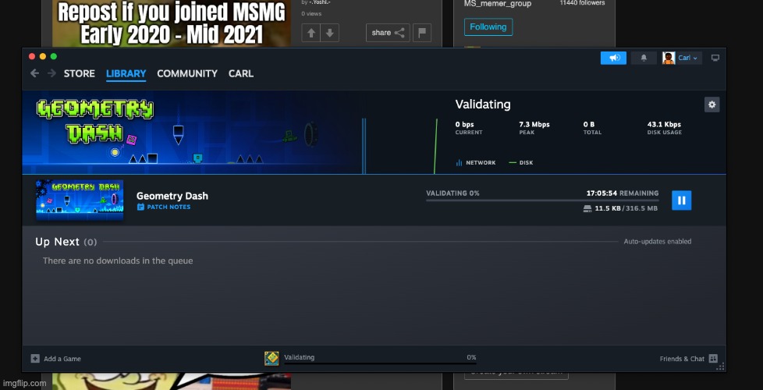
Task: Open the notifications bell
Action: coord(644,58)
